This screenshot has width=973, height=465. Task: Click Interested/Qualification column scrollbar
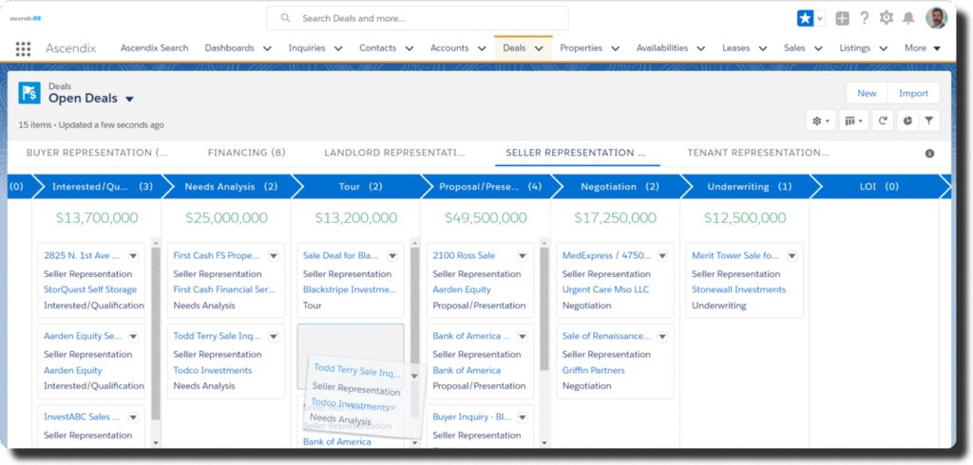coord(156,333)
